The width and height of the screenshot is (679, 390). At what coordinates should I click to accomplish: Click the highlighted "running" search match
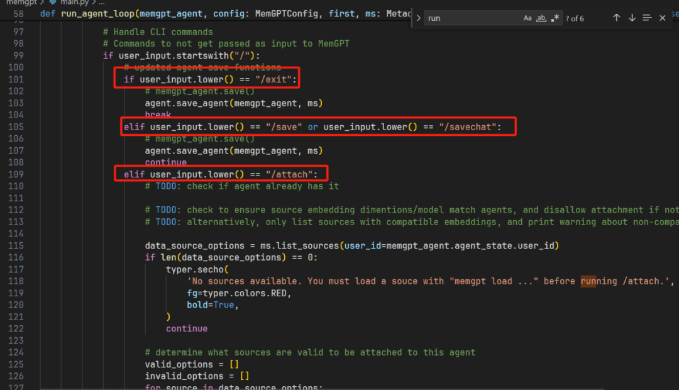[x=599, y=281]
